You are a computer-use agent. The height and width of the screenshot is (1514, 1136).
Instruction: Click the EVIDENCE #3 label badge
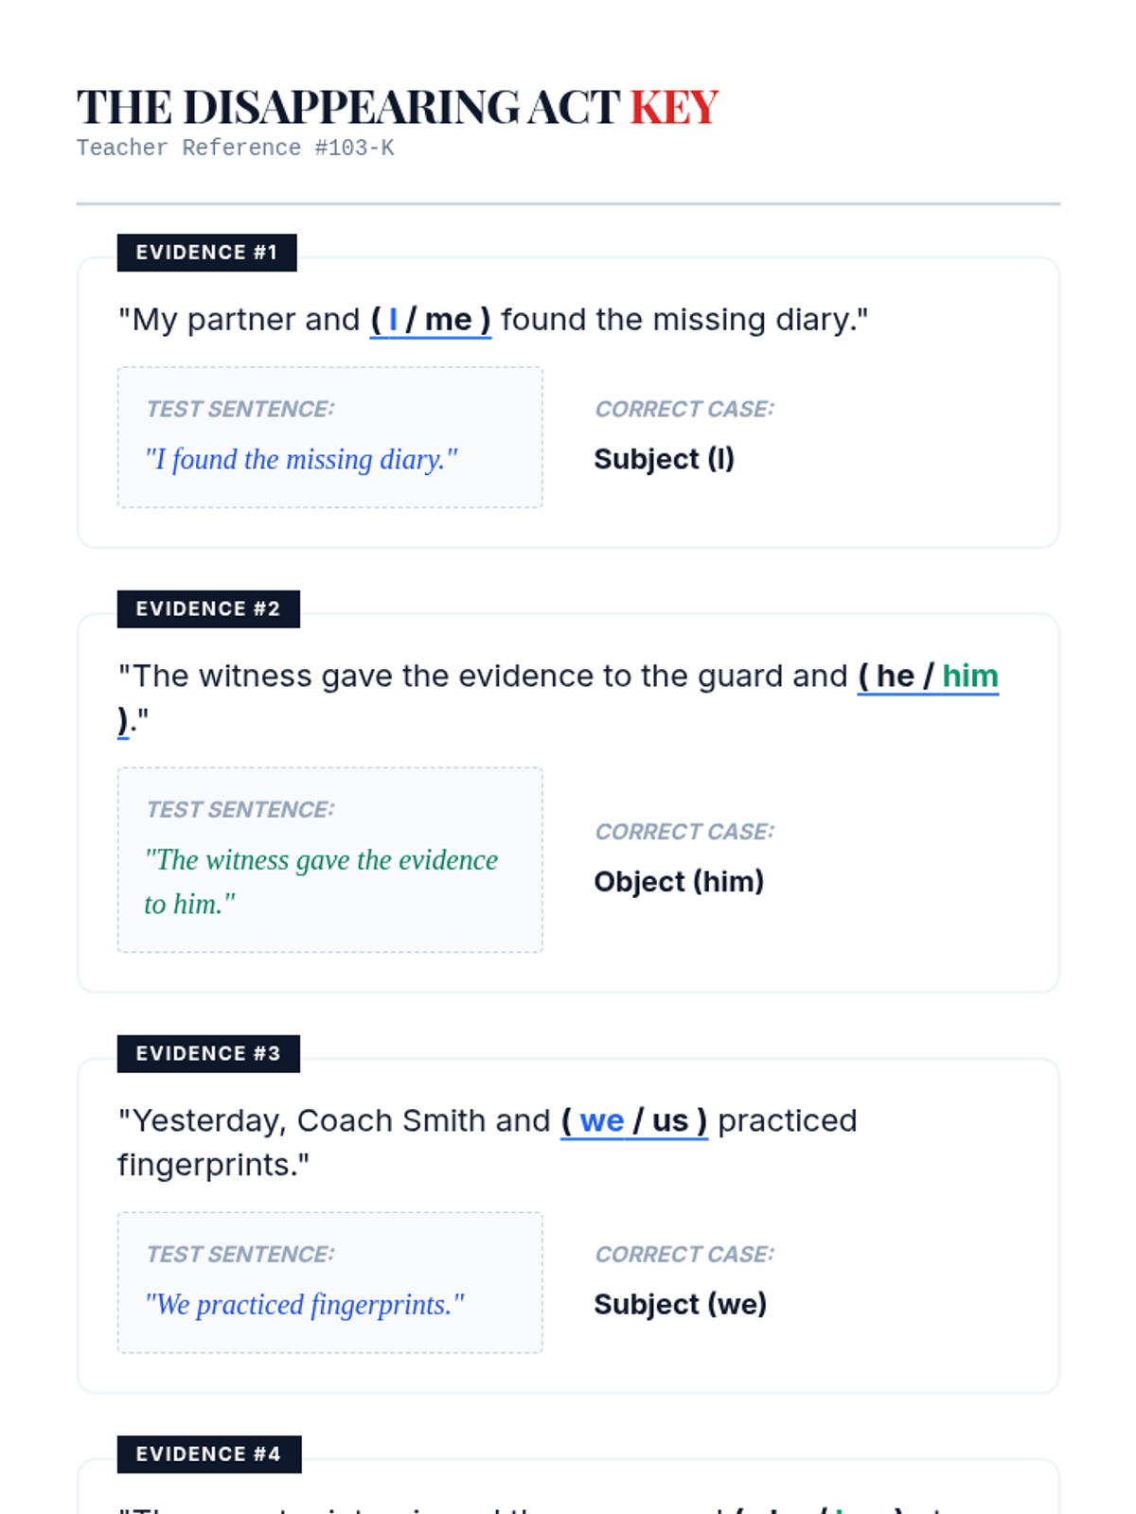click(208, 1054)
